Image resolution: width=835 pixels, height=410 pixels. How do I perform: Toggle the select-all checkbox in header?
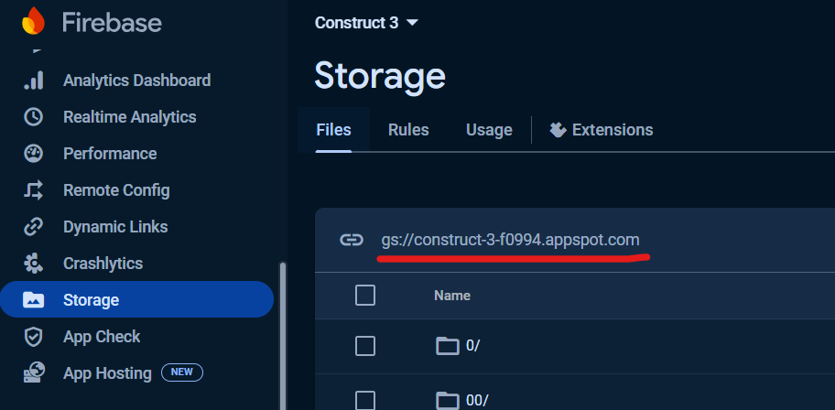[x=365, y=295]
